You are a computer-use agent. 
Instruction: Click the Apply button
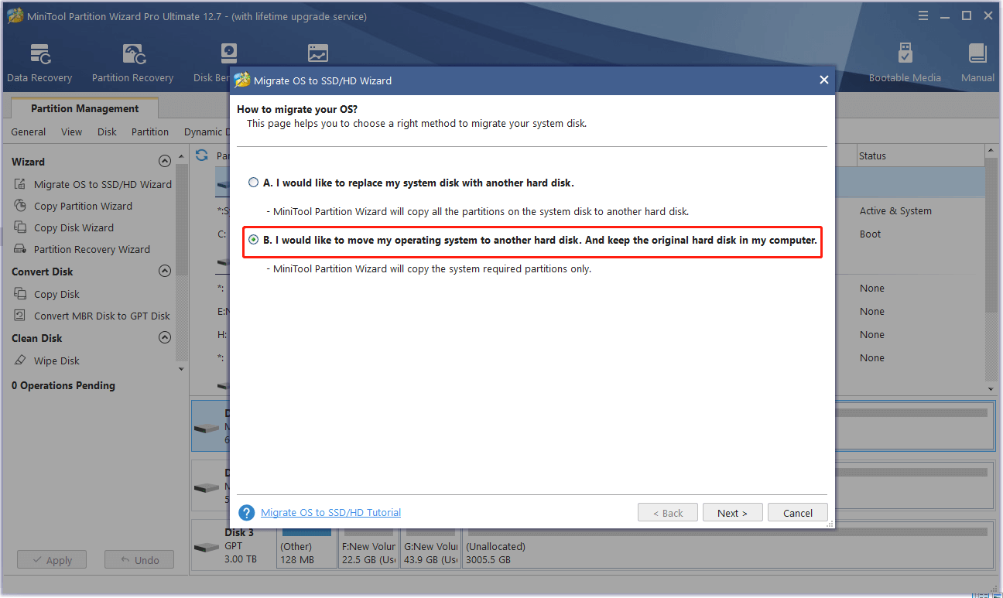(x=51, y=560)
